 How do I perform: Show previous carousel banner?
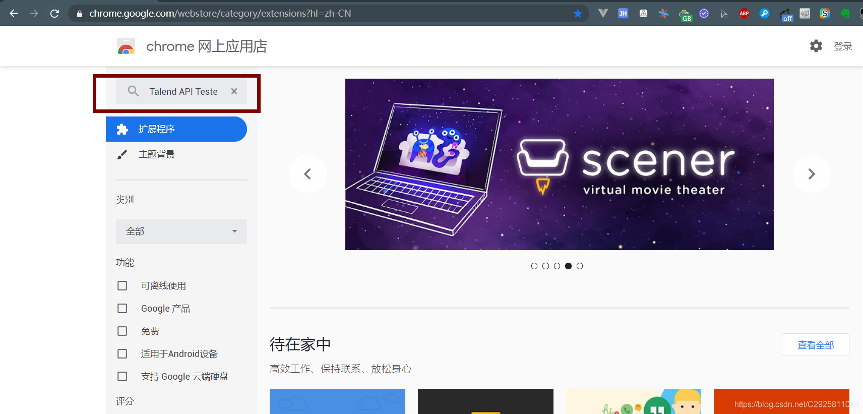(x=307, y=174)
